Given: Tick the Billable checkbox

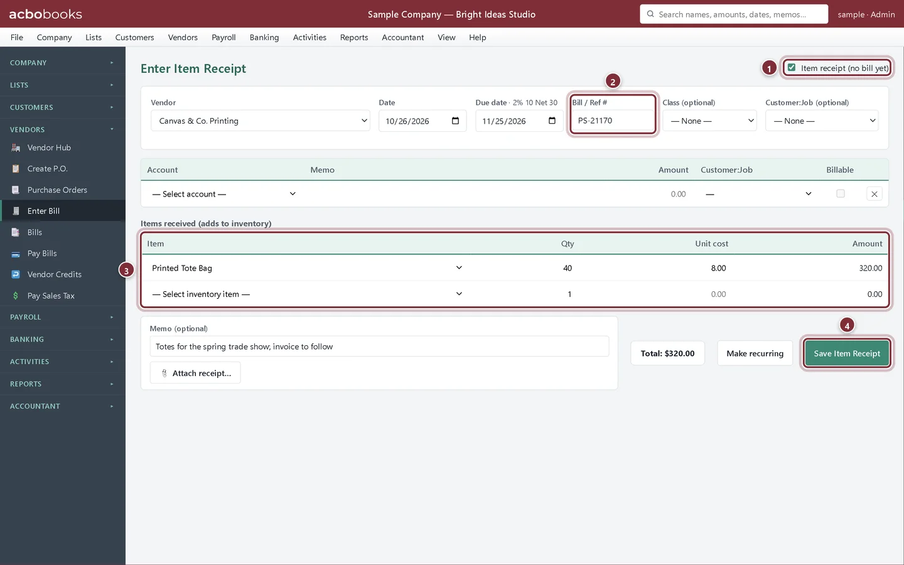Looking at the screenshot, I should 841,194.
